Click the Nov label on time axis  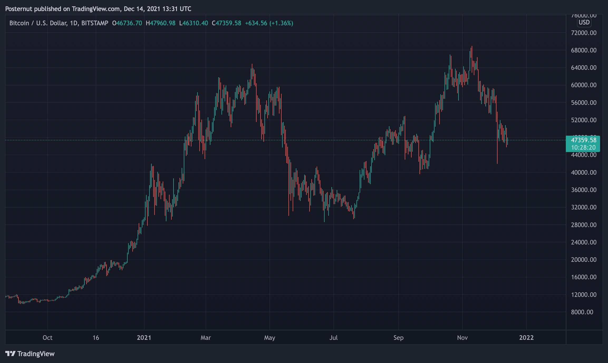coord(462,338)
